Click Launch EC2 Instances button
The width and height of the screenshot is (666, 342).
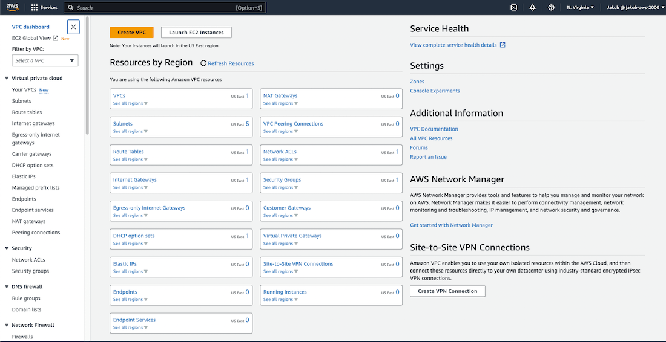(x=196, y=33)
